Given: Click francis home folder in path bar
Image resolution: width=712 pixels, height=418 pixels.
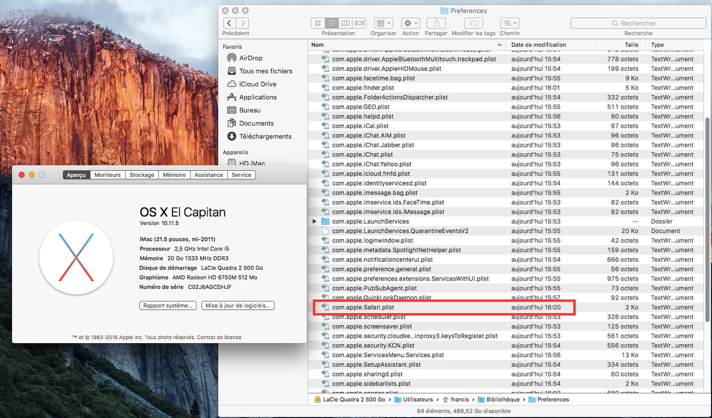Looking at the screenshot, I should [455, 399].
